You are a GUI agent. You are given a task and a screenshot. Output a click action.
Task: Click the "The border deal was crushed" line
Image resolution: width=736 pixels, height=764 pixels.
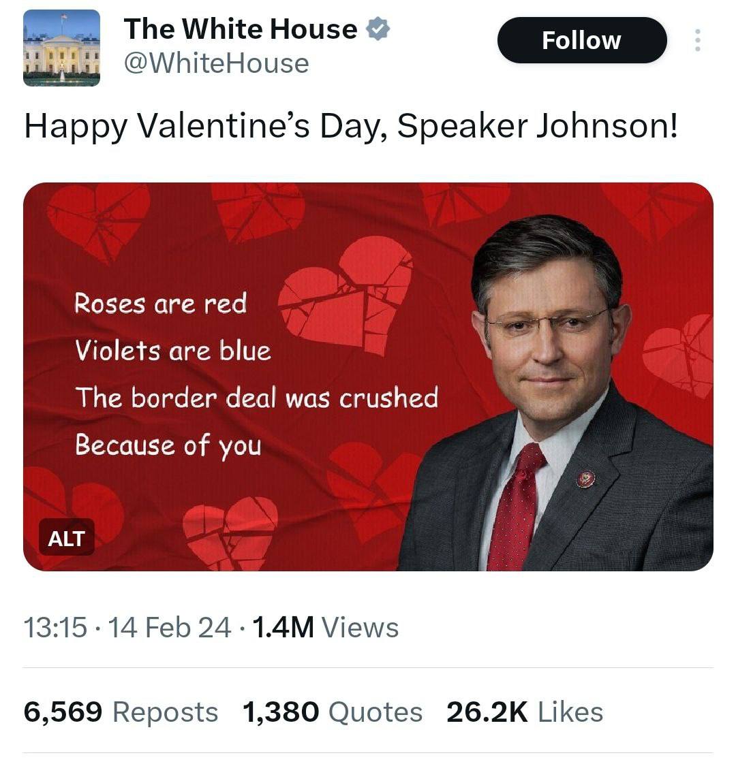256,397
